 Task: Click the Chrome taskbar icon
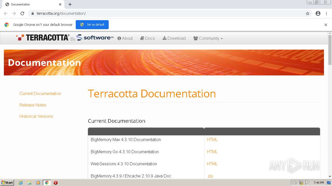[x=47, y=183]
